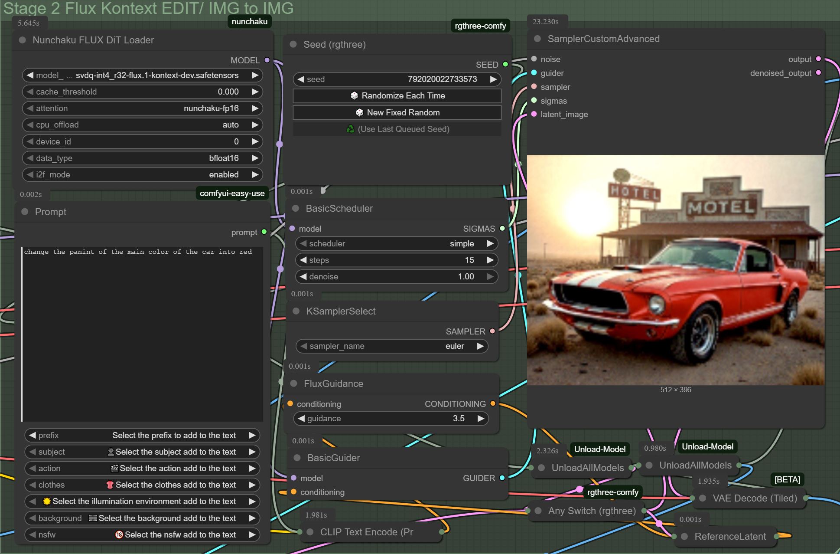Decrease guidance value with left arrow
Viewport: 840px width, 554px height.
click(x=301, y=418)
